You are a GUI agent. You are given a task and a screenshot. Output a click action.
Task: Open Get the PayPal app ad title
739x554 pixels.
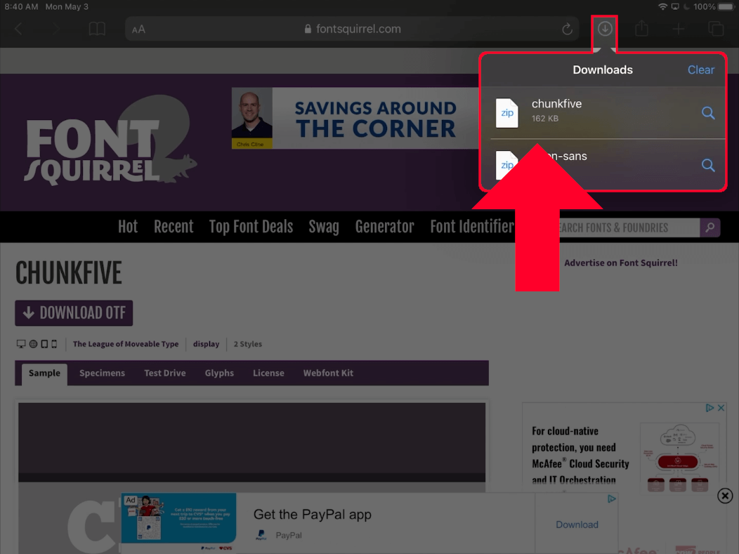pyautogui.click(x=313, y=515)
